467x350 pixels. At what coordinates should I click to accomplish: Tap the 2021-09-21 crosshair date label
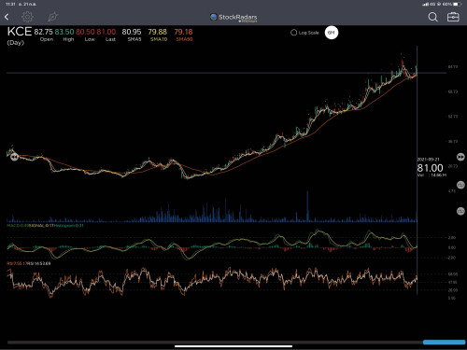(428, 160)
